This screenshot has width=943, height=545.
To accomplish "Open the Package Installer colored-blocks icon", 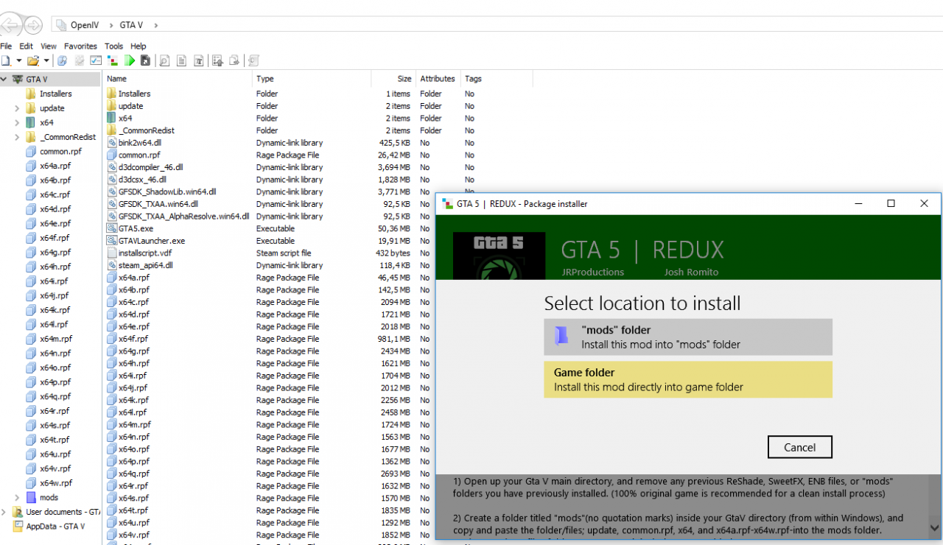I will tap(113, 60).
